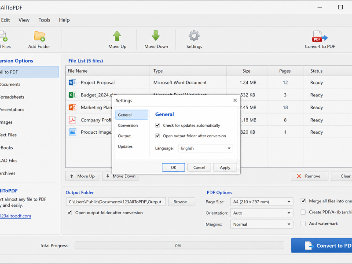Click the PowerPoint icon beside Marketing Plan
Image resolution: width=352 pixels, height=264 pixels.
(x=73, y=107)
